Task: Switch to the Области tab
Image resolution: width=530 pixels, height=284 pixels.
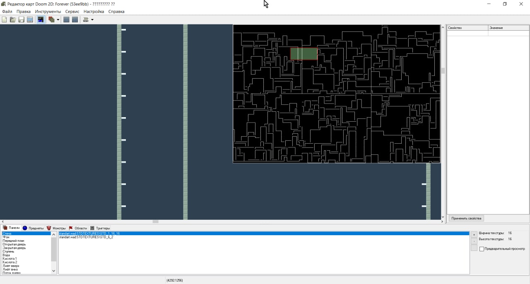Action: (78, 228)
